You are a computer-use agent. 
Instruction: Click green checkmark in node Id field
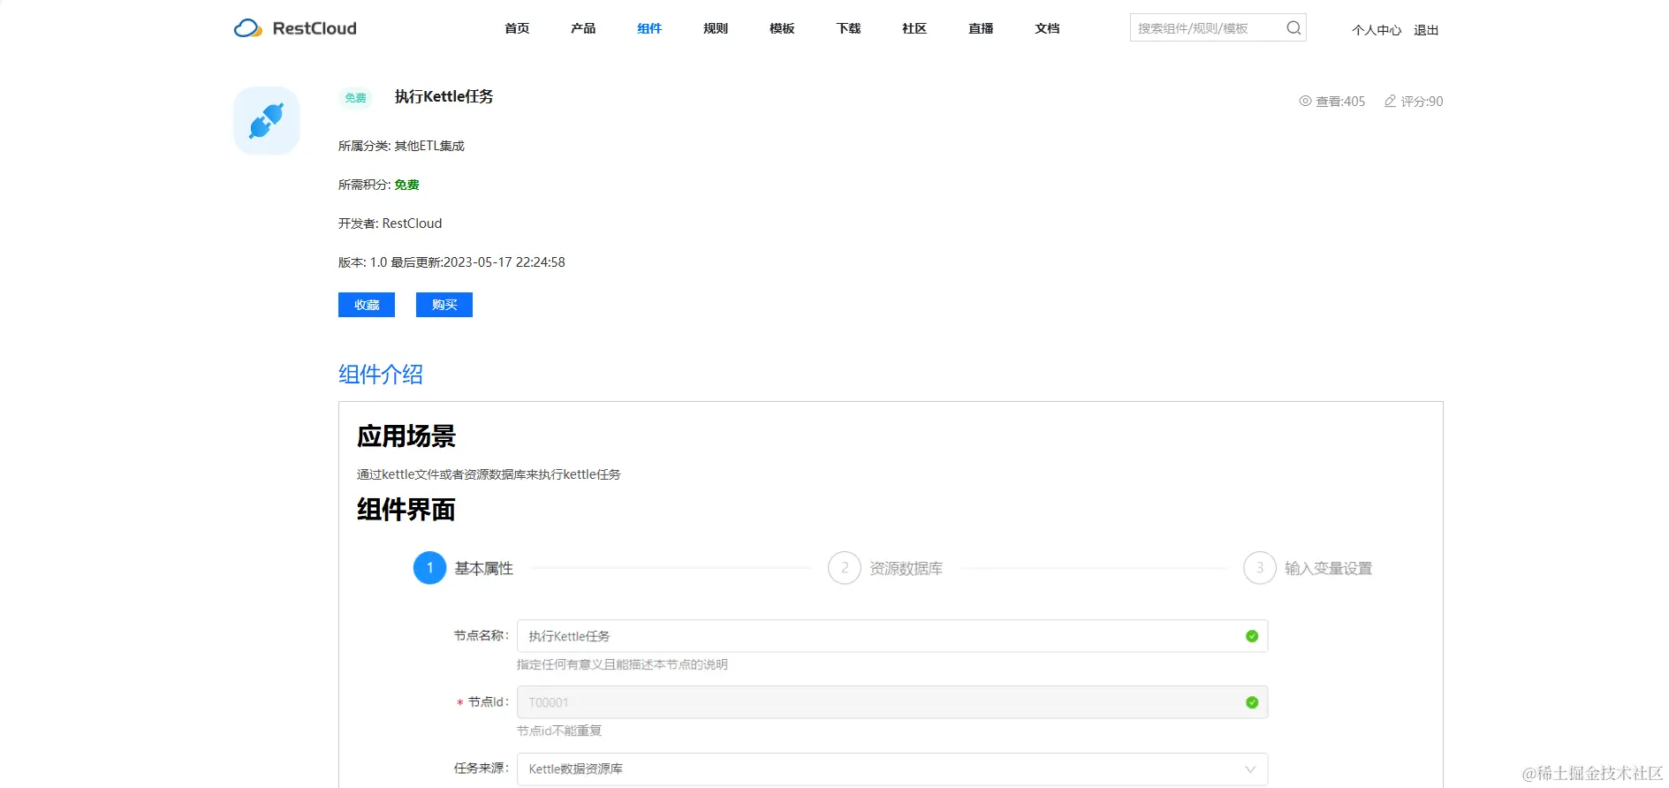[1252, 702]
